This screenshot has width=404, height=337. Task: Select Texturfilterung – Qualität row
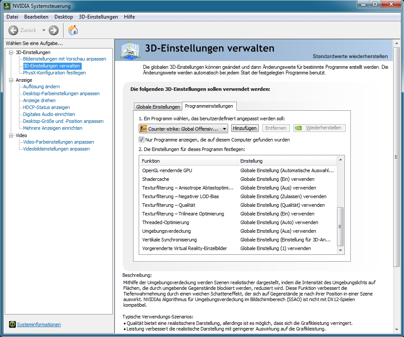(x=238, y=205)
